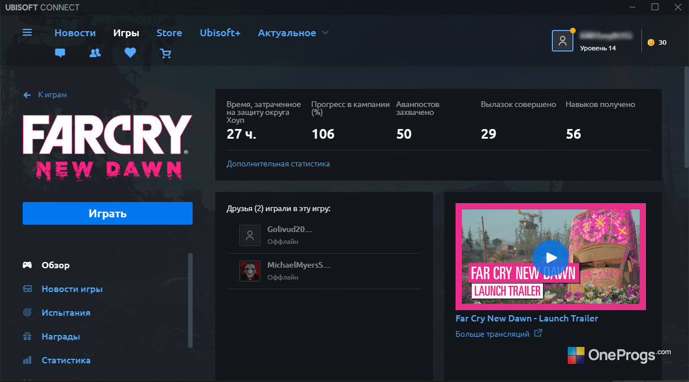The image size is (689, 382).
Task: Click the 30 Units balance
Action: 662,42
